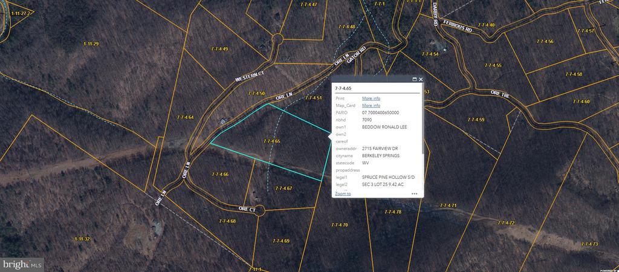Click the Zoom to link
Image resolution: width=619 pixels, height=272 pixels.
(343, 193)
